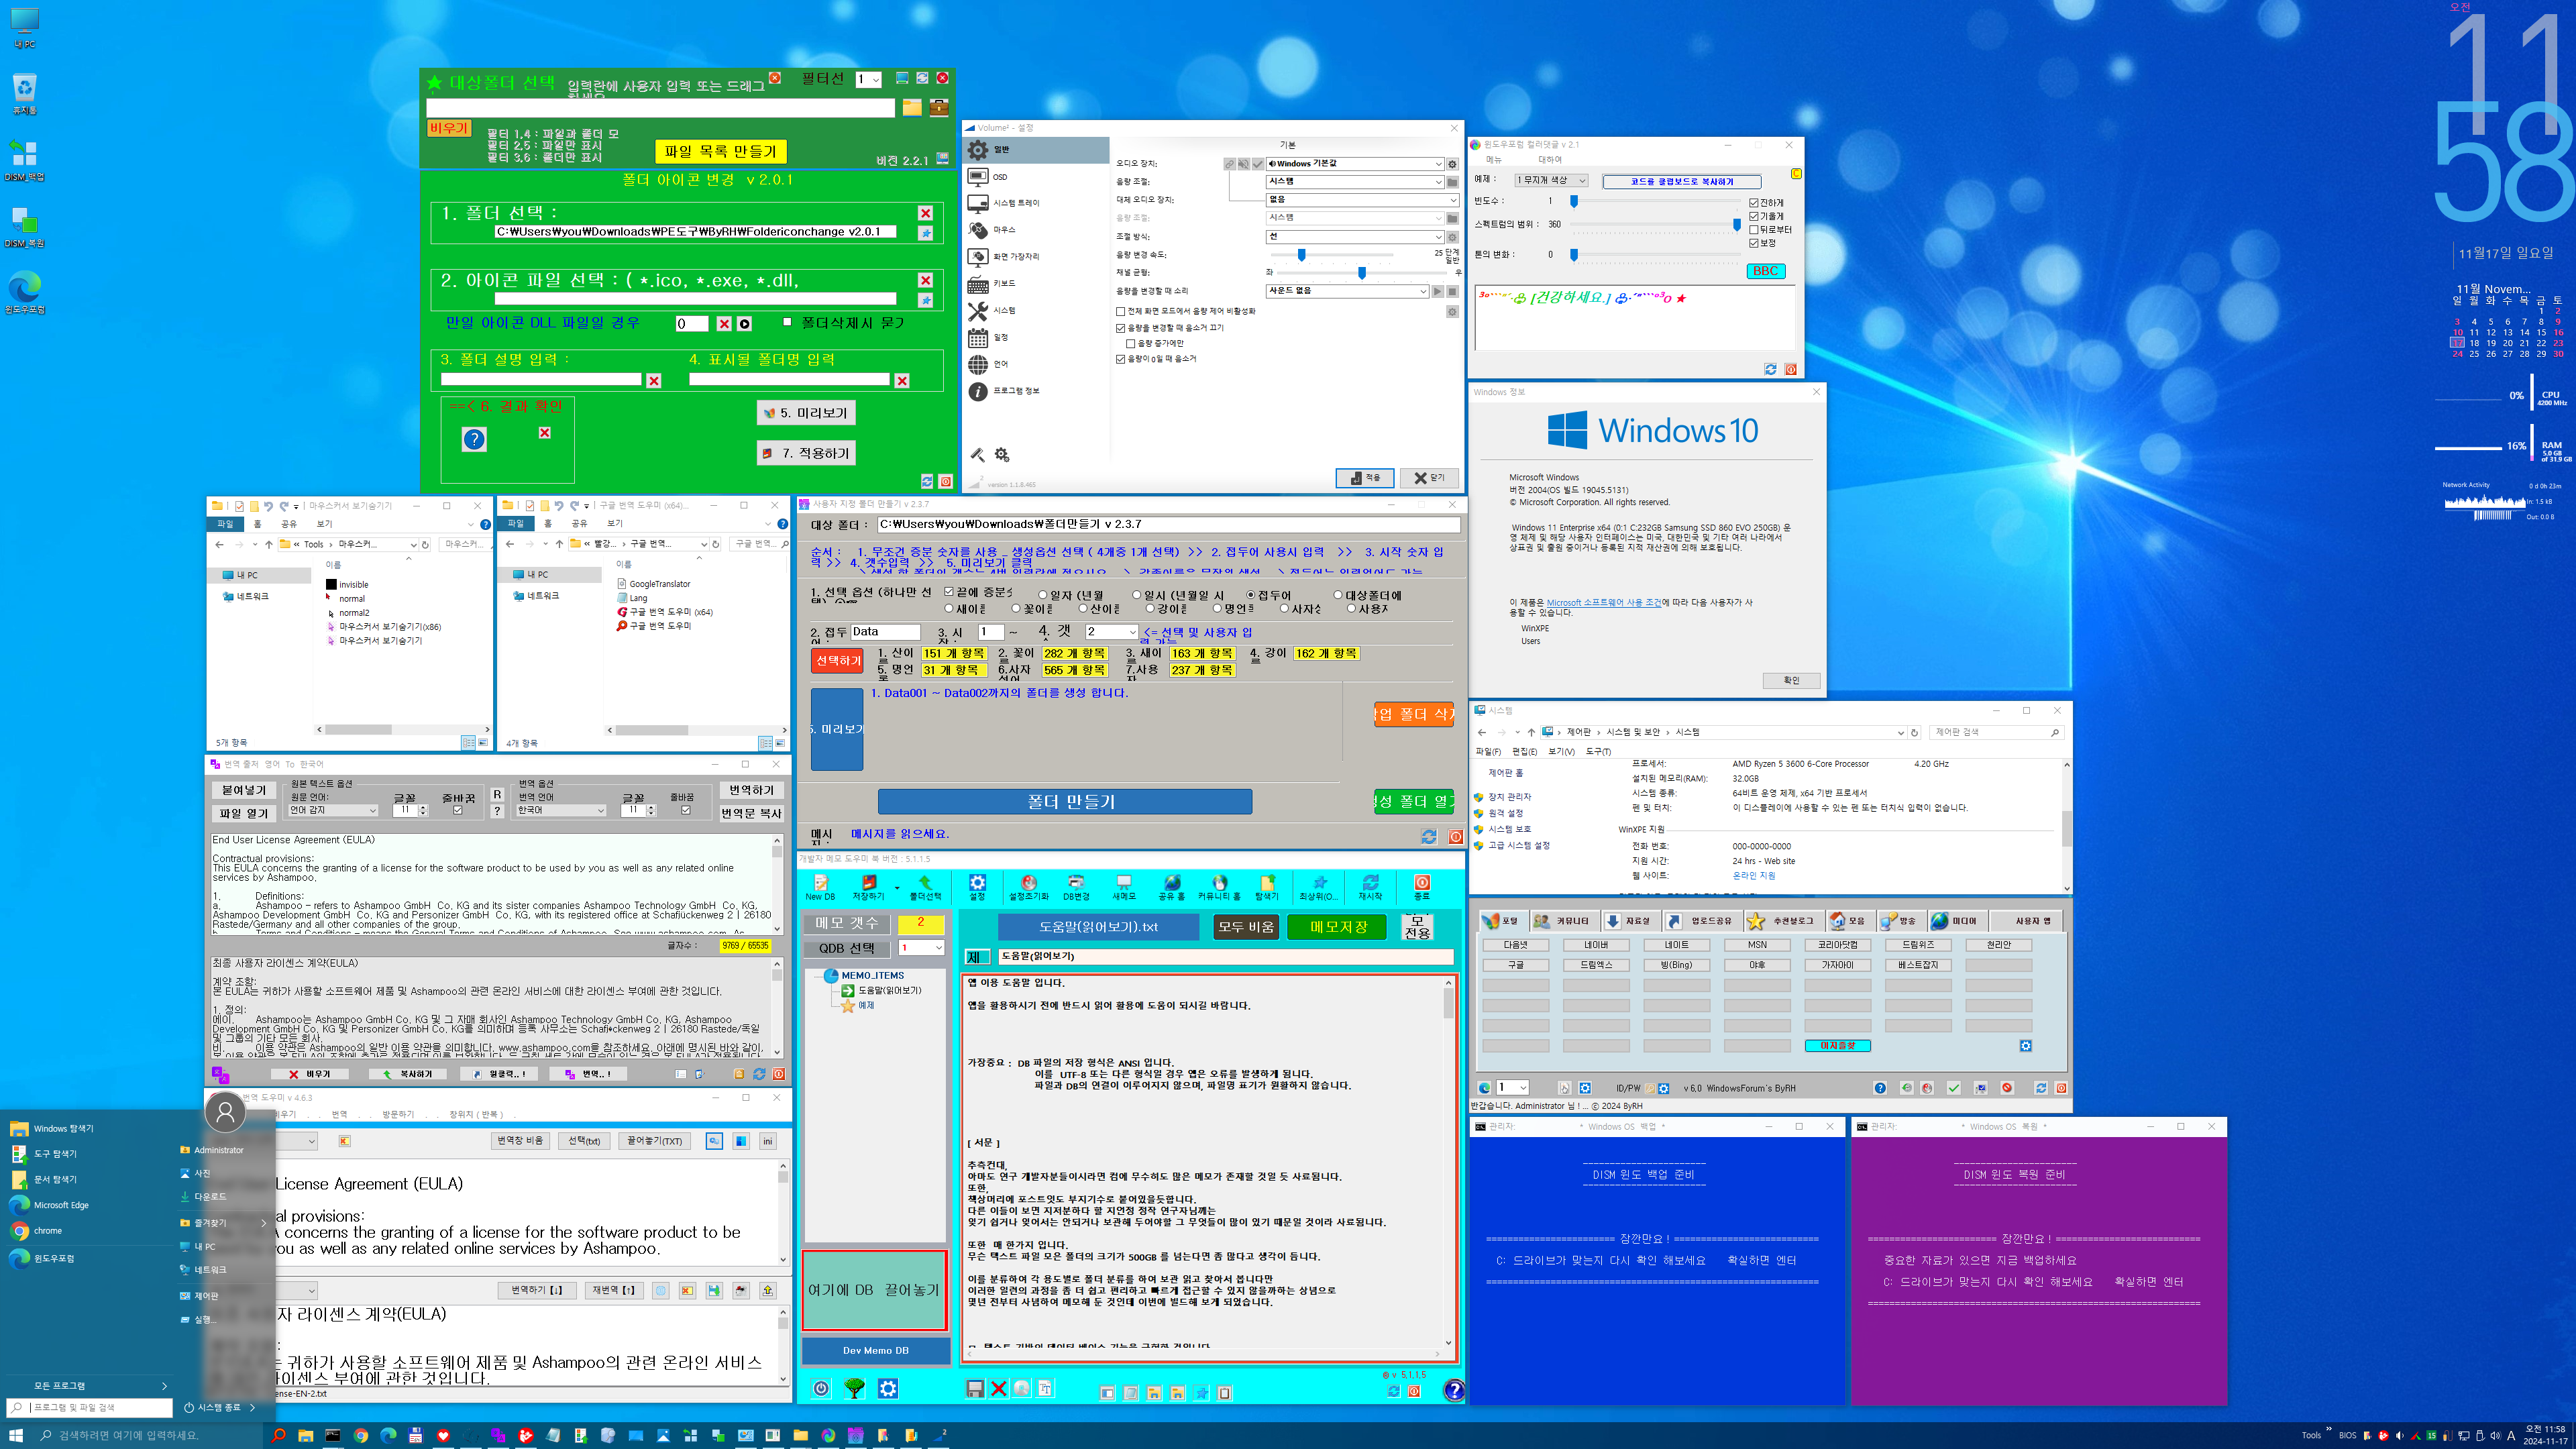Click the New DB icon in the memo toolbar
Screen dimensions: 2576x1449
pyautogui.click(x=820, y=887)
